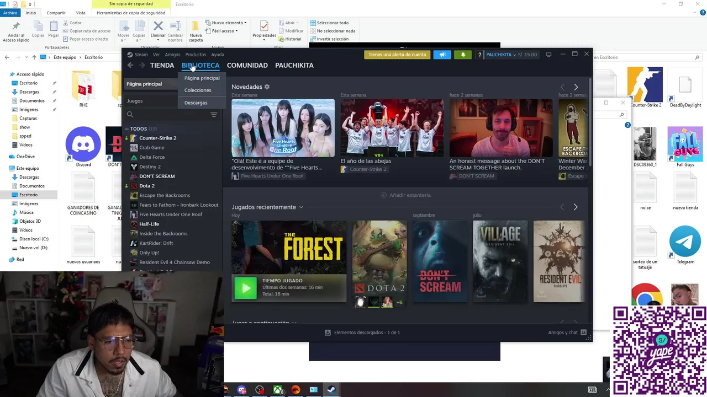Open DON'T SCREAM game cover thumbnail
Viewport: 707px width, 397px height.
tap(440, 261)
